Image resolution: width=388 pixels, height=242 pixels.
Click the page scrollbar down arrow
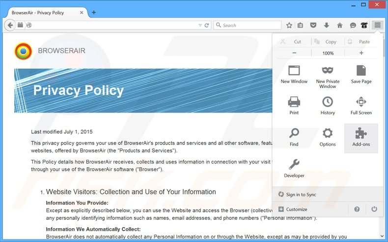pos(381,236)
